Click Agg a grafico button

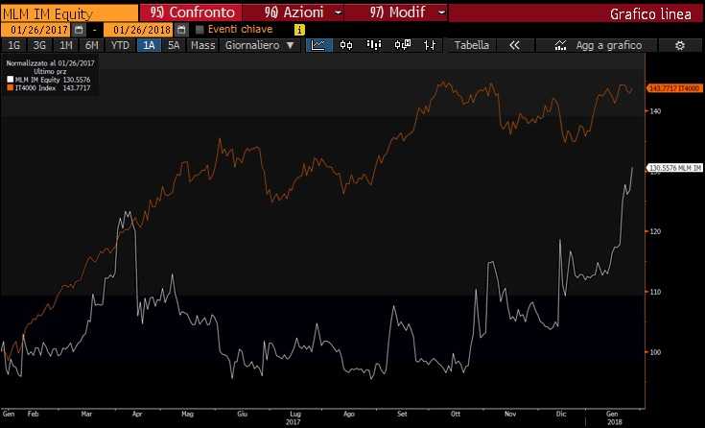tap(597, 45)
